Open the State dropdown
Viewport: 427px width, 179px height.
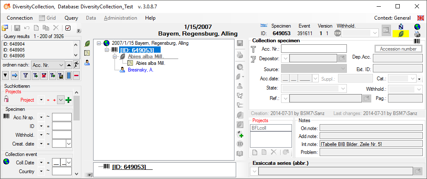point(343,89)
